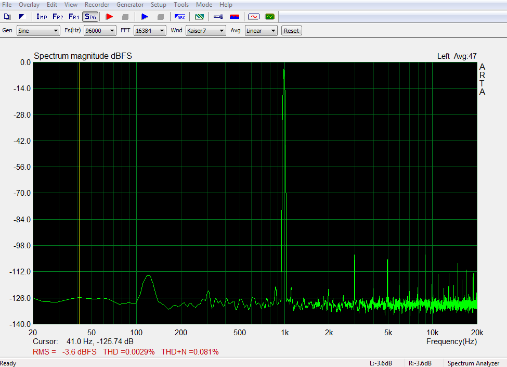Click the Reset button
507x367 pixels.
[291, 31]
